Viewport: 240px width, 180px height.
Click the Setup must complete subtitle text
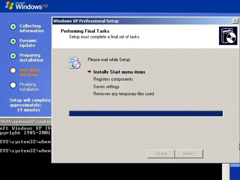pos(105,37)
